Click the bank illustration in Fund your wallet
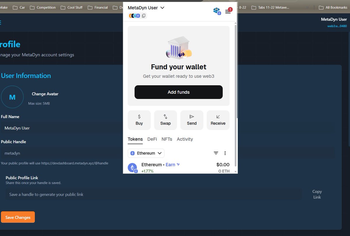The image size is (350, 236). pos(179,47)
